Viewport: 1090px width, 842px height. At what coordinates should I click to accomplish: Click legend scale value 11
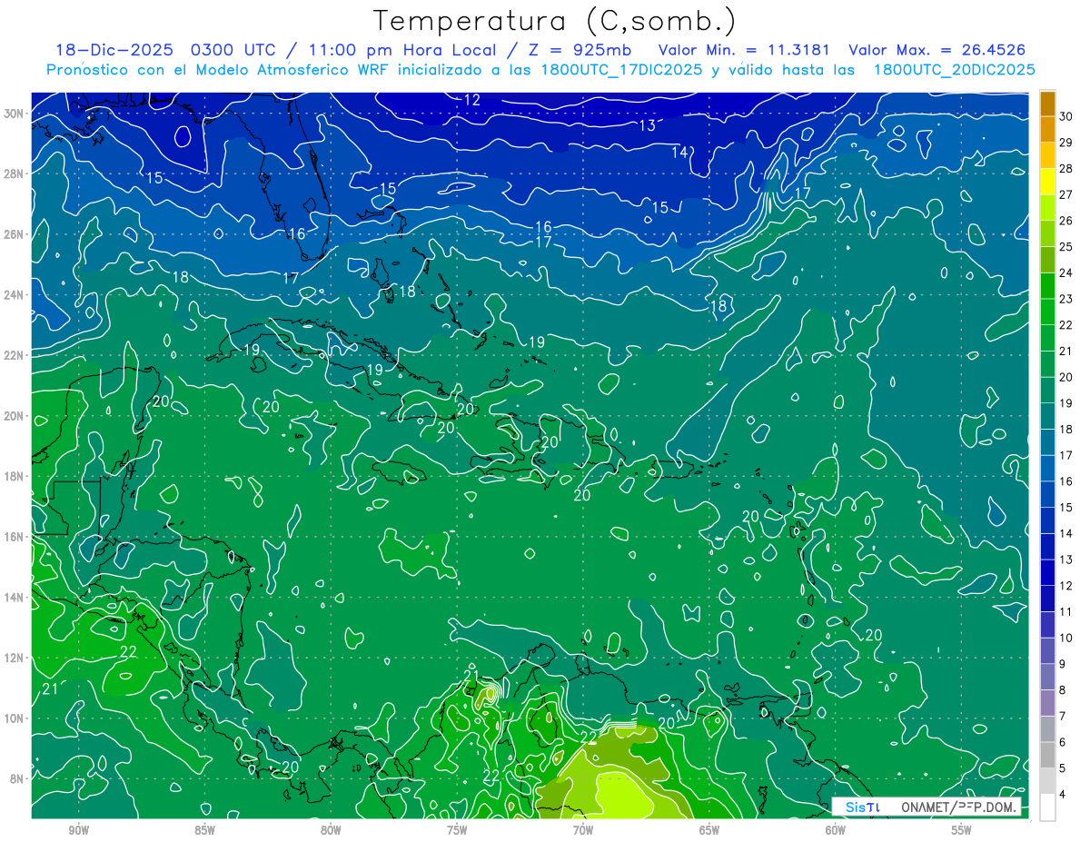coord(1065,612)
